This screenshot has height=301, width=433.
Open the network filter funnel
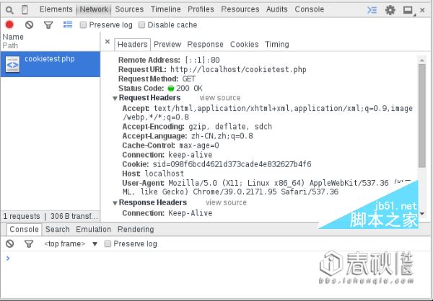click(48, 24)
